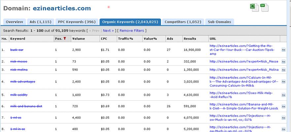Select volume value 4,400
Image resolution: width=291 pixels, height=132 pixels.
click(77, 118)
